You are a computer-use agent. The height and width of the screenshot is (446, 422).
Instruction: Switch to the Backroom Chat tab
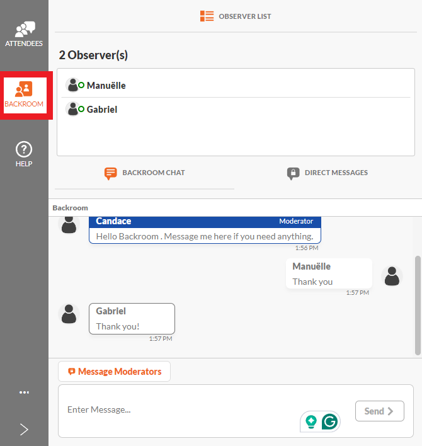click(144, 173)
